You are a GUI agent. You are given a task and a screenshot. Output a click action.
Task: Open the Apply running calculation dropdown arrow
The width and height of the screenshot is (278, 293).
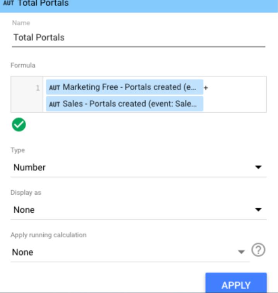241,252
